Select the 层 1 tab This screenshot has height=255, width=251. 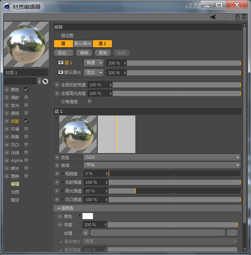[x=102, y=43]
